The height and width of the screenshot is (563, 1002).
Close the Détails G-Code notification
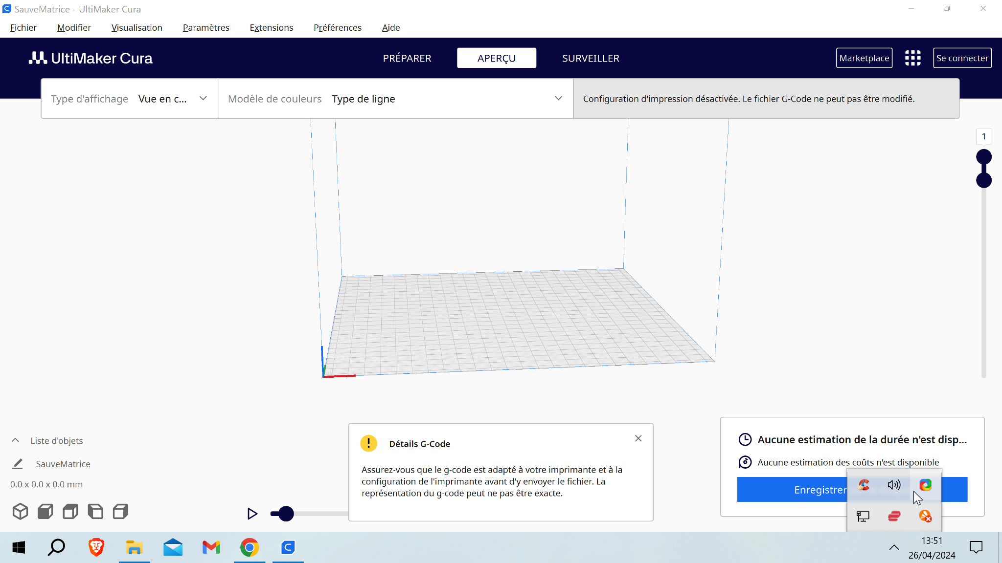[x=638, y=438]
